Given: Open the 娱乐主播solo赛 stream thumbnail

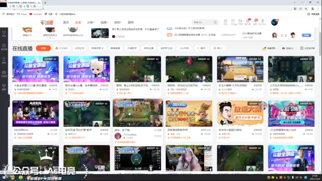Looking at the screenshot, I should (87, 69).
